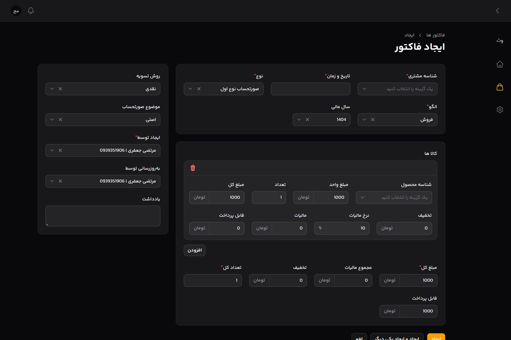The height and width of the screenshot is (340, 511).
Task: Click the لغو cancel button
Action: click(x=359, y=337)
